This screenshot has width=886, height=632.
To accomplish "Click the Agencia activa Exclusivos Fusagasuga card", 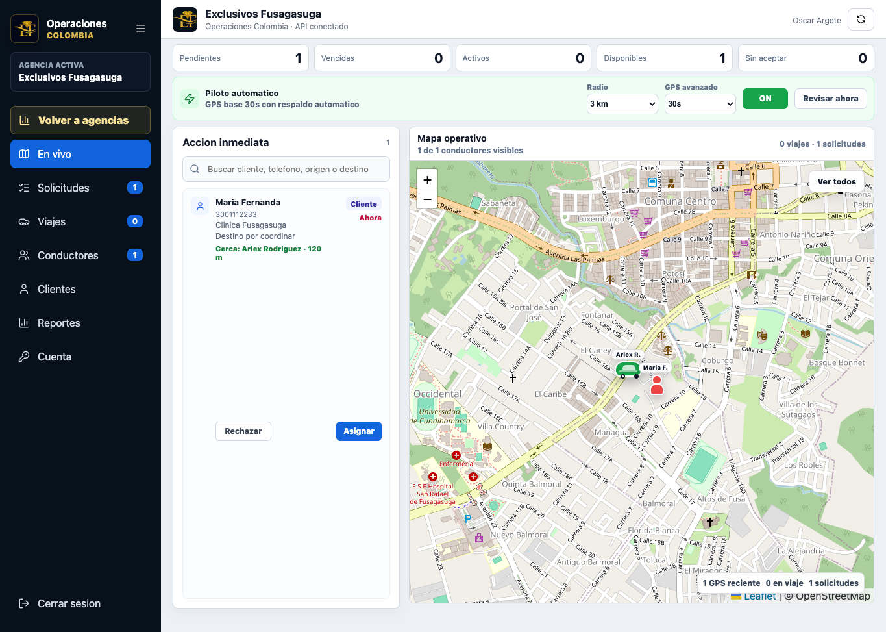I will pos(80,71).
